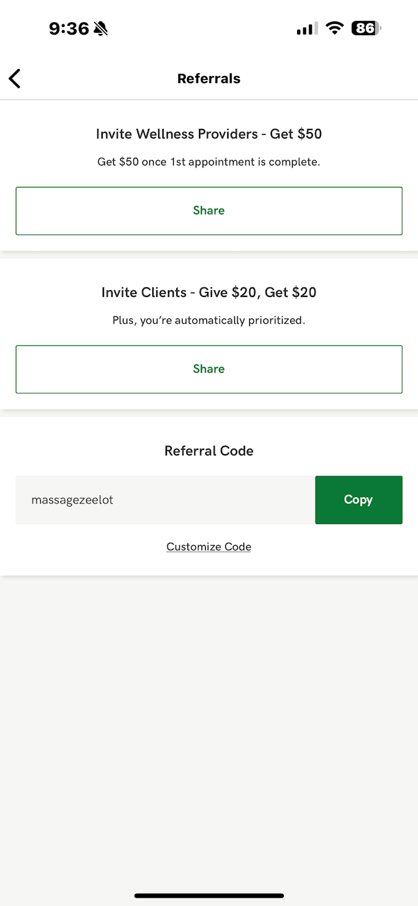This screenshot has width=418, height=906.
Task: Click the cellular signal bars icon
Action: (307, 28)
